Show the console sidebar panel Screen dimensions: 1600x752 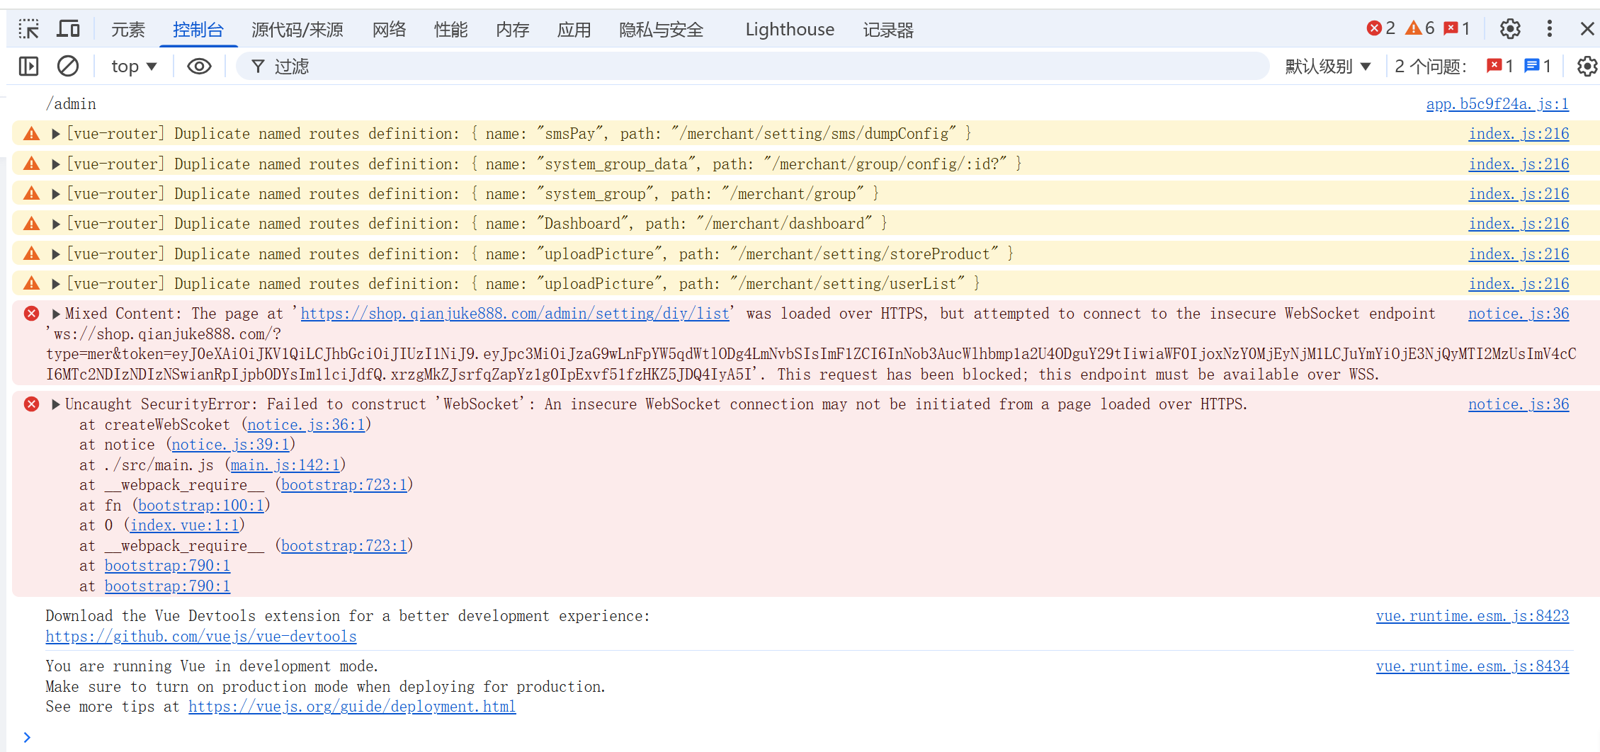pyautogui.click(x=29, y=67)
